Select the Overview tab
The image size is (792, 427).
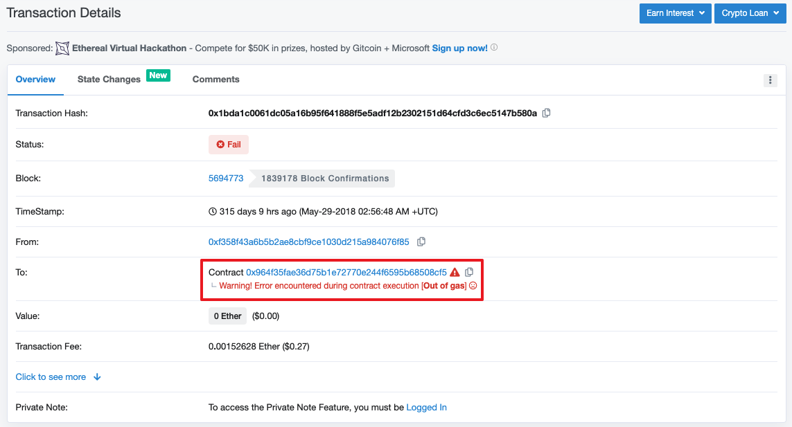[35, 80]
